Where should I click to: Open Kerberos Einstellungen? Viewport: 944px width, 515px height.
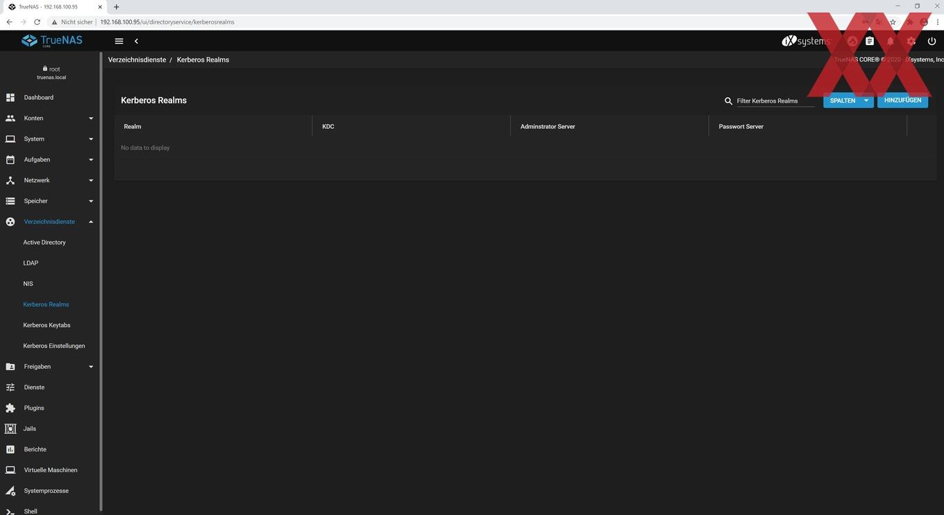click(x=54, y=346)
